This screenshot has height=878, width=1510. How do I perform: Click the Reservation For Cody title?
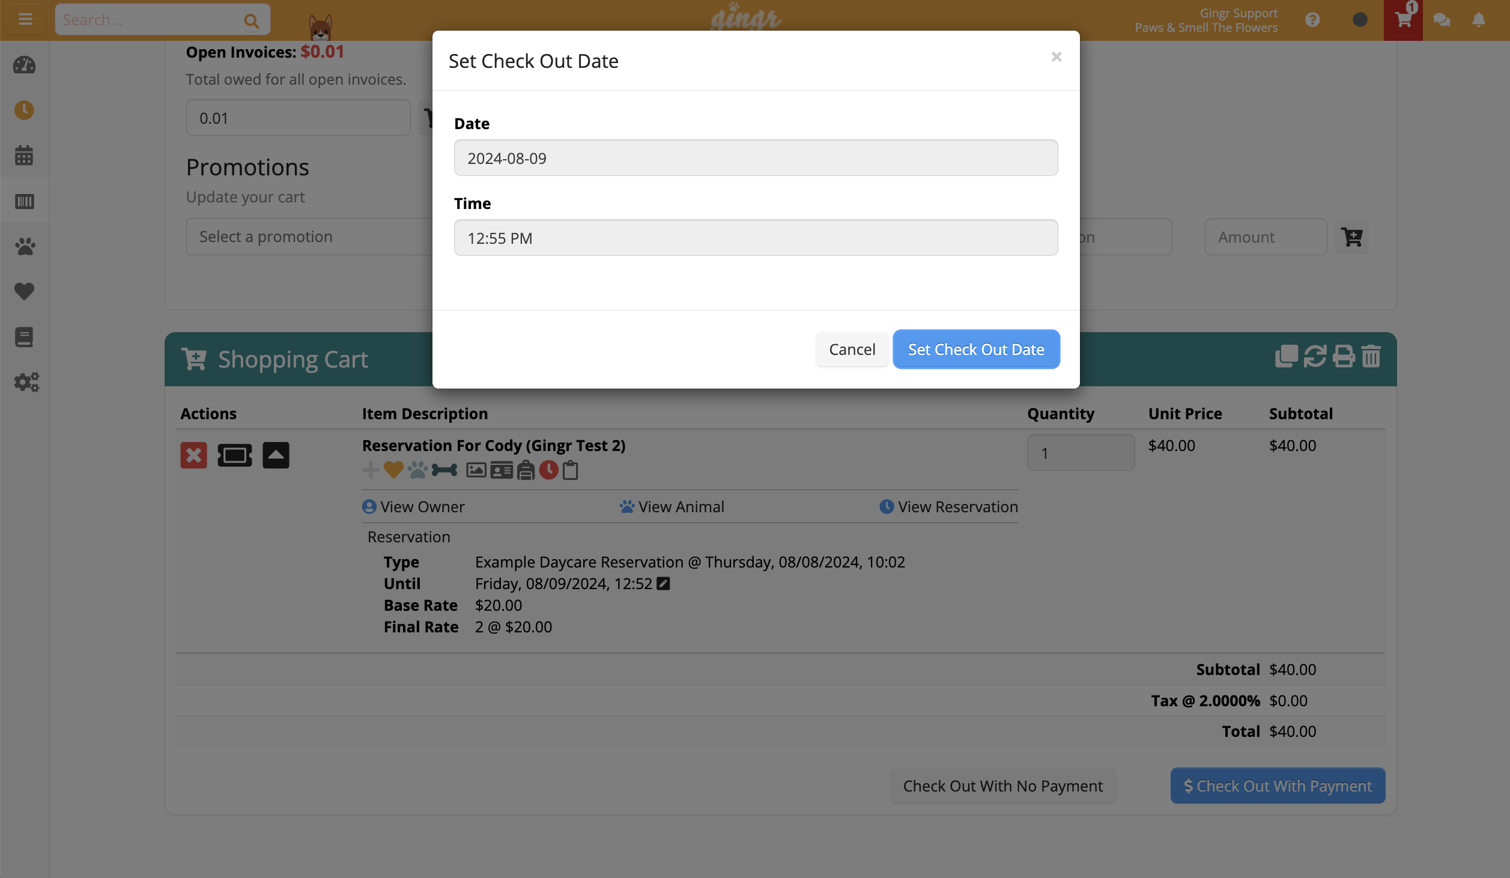click(x=494, y=446)
